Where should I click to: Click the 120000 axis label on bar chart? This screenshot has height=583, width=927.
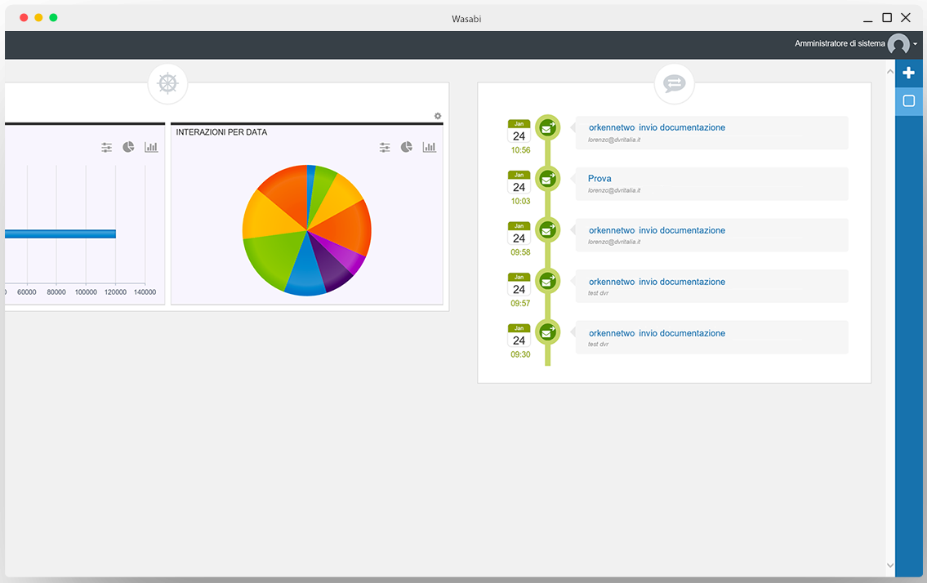(x=115, y=292)
